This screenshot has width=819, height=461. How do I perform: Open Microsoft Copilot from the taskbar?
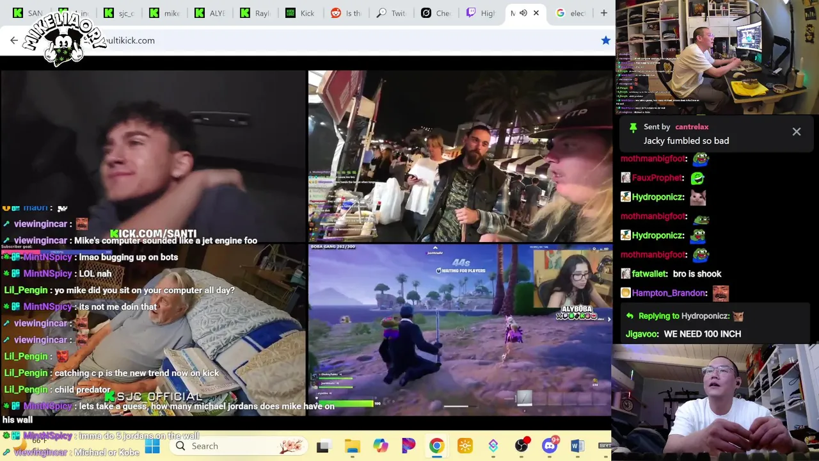(x=380, y=446)
